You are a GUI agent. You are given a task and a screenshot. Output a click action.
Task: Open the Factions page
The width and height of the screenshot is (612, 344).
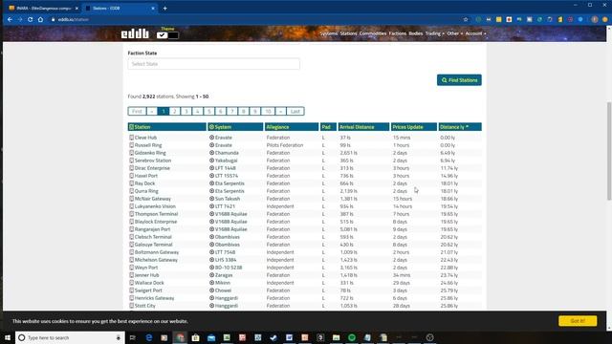[398, 33]
